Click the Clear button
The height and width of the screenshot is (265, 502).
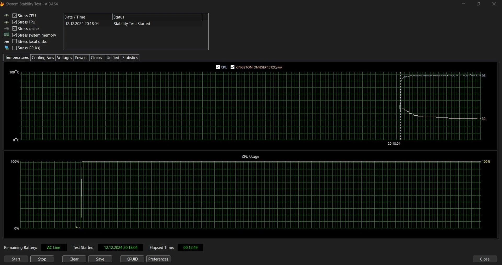click(74, 259)
